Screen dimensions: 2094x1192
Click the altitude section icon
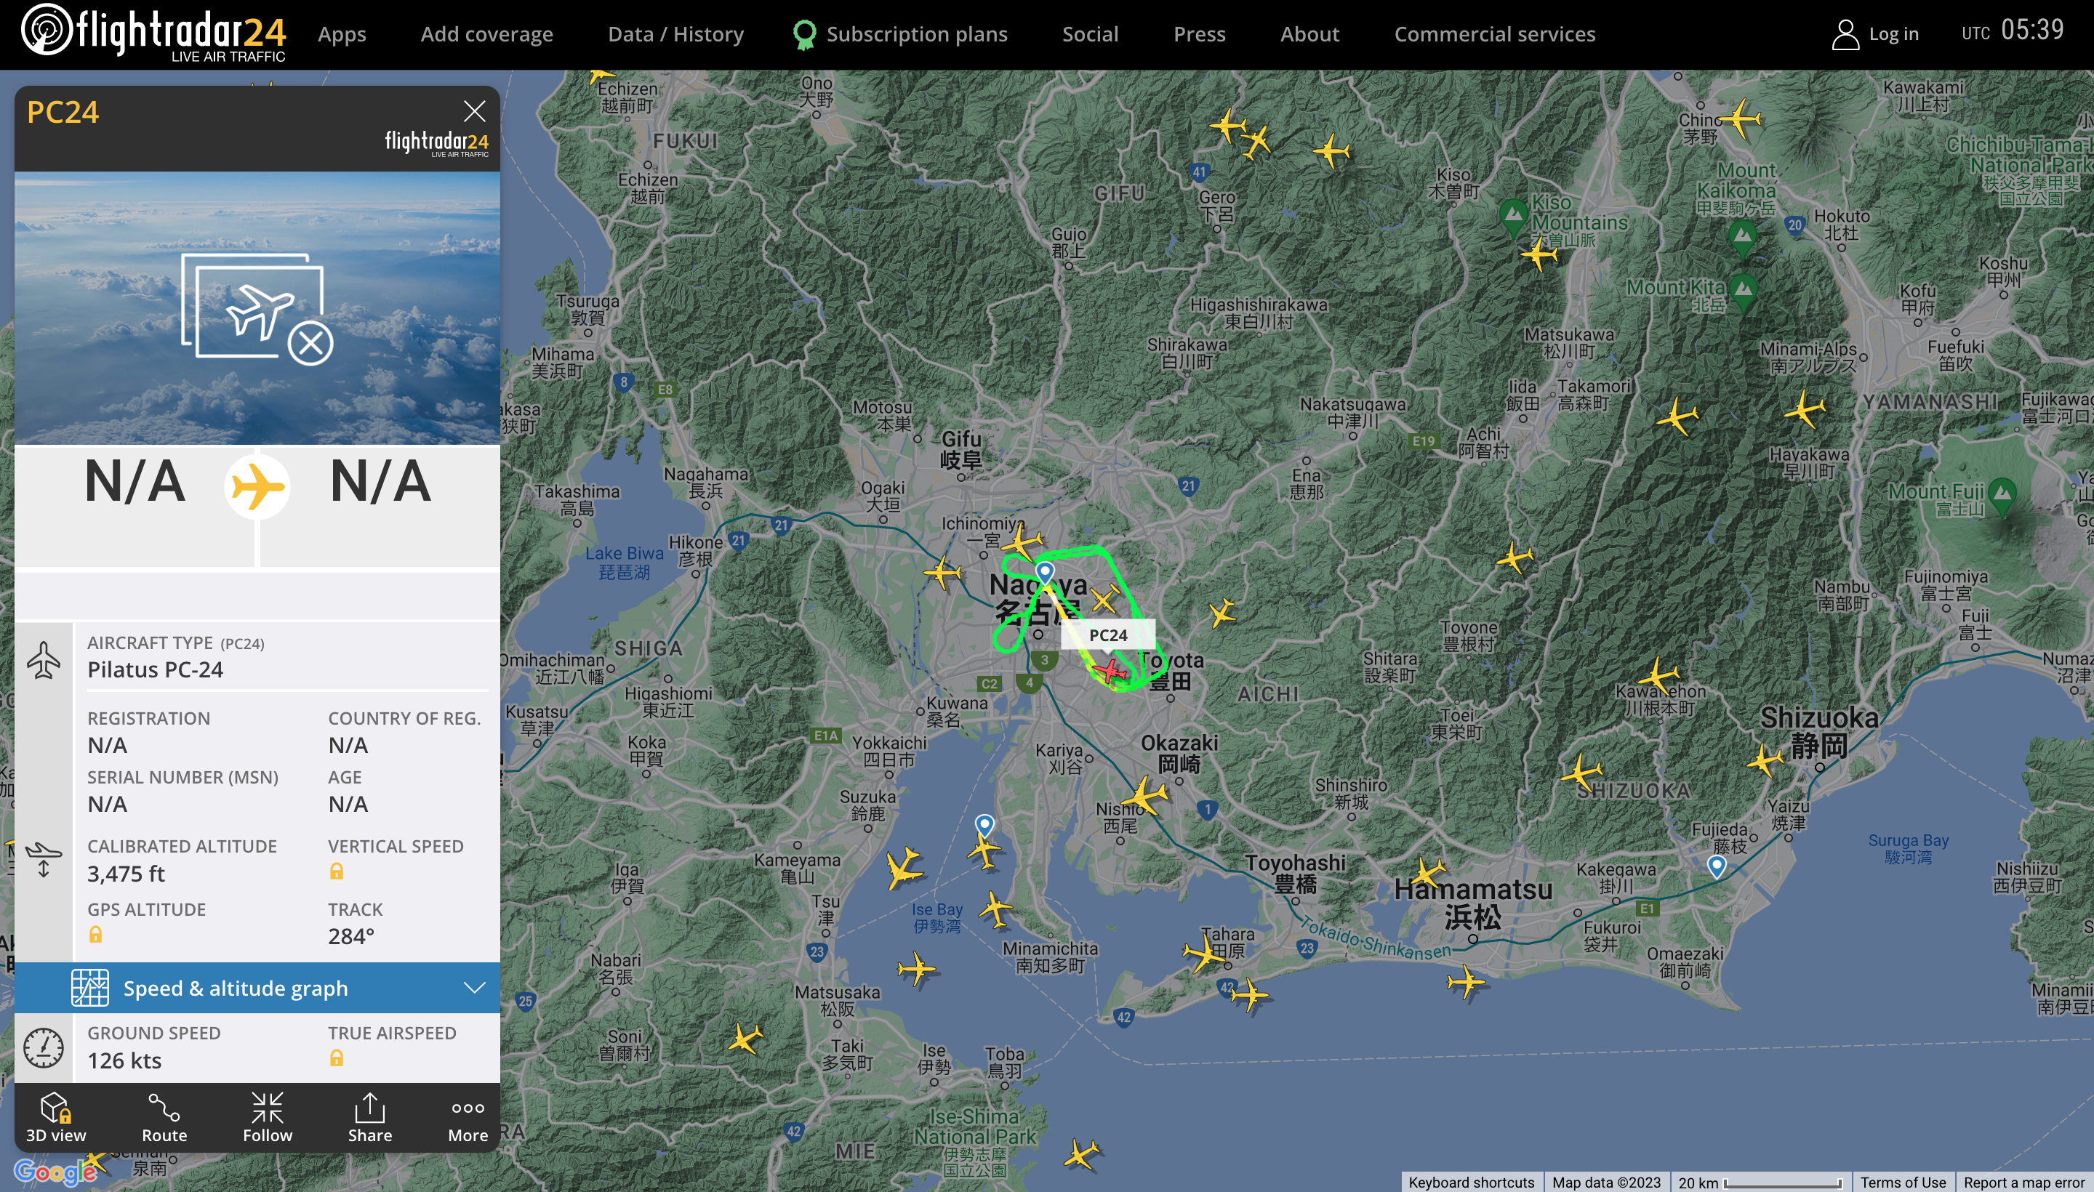[x=44, y=860]
